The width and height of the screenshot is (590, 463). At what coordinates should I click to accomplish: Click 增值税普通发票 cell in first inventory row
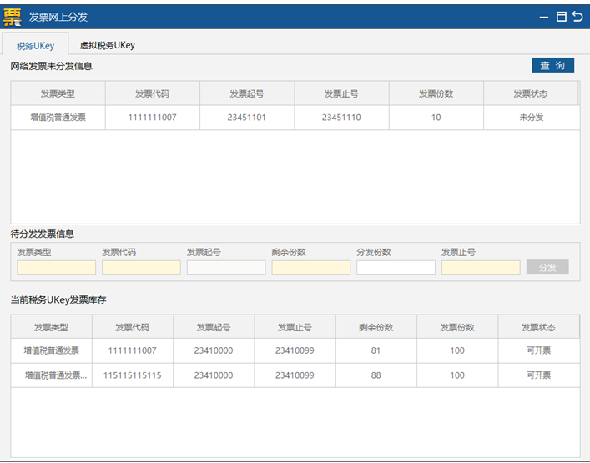(51, 350)
